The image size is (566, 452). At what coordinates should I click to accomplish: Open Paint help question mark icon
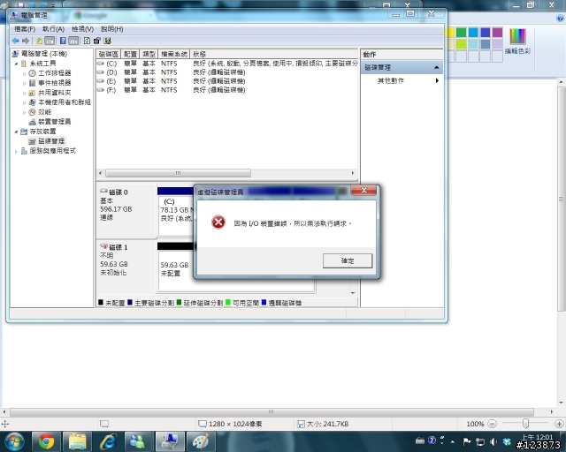(561, 19)
